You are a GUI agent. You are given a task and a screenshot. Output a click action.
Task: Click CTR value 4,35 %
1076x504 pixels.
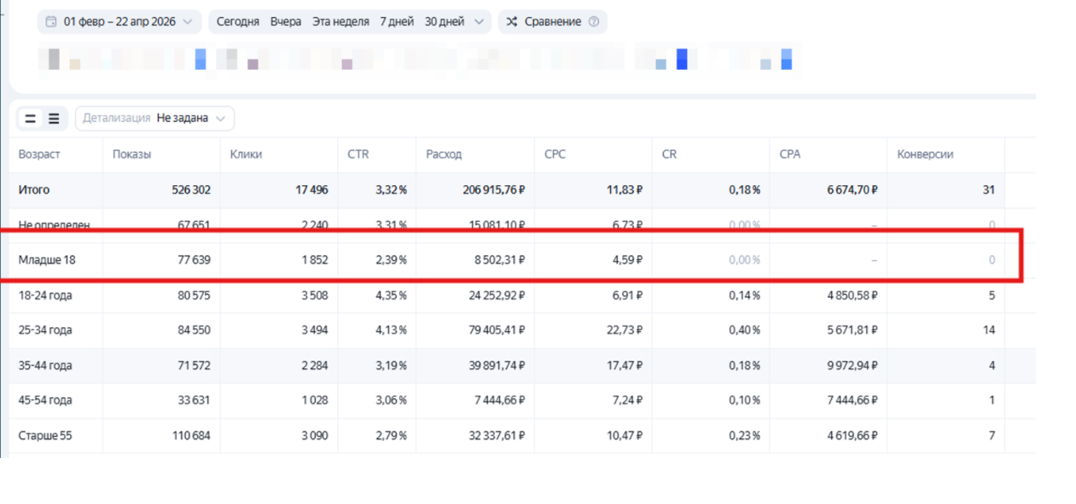[x=391, y=295]
